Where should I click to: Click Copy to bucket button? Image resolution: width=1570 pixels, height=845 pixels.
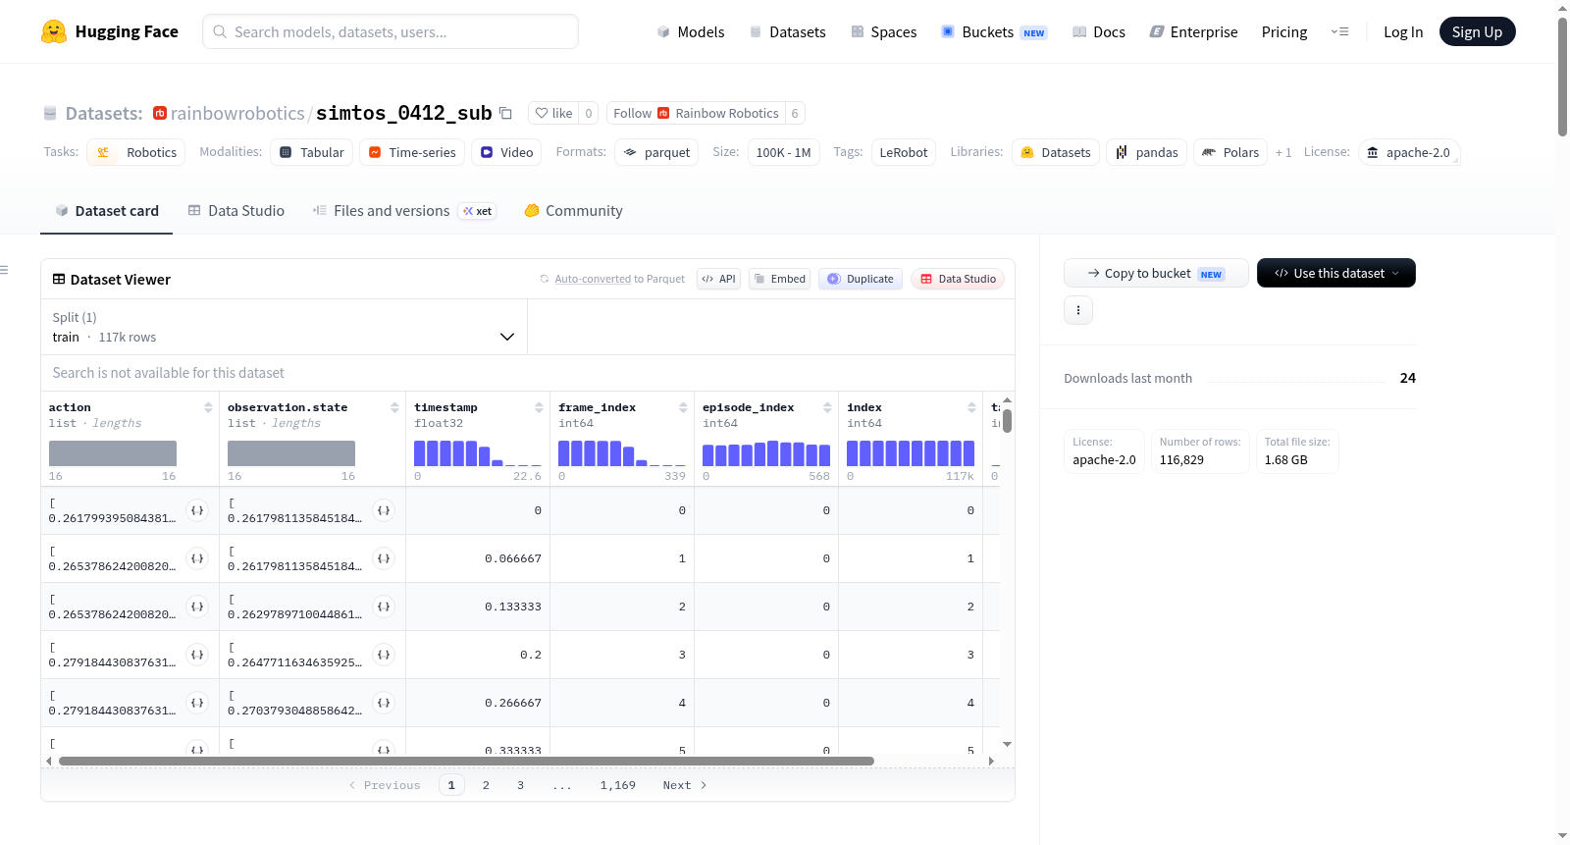pyautogui.click(x=1156, y=273)
